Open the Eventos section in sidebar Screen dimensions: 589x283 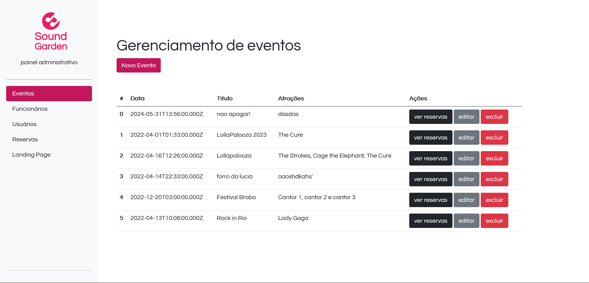point(49,93)
